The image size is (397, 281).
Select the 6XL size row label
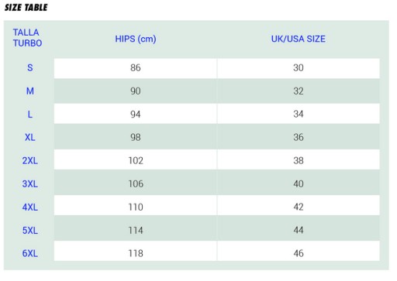(x=30, y=253)
